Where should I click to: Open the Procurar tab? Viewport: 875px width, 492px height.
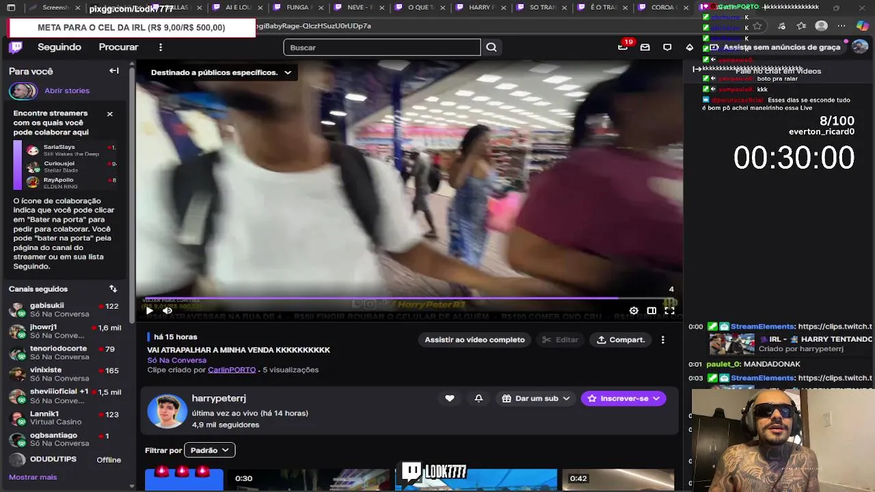118,47
